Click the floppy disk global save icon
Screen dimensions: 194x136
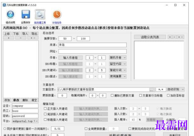26,14
